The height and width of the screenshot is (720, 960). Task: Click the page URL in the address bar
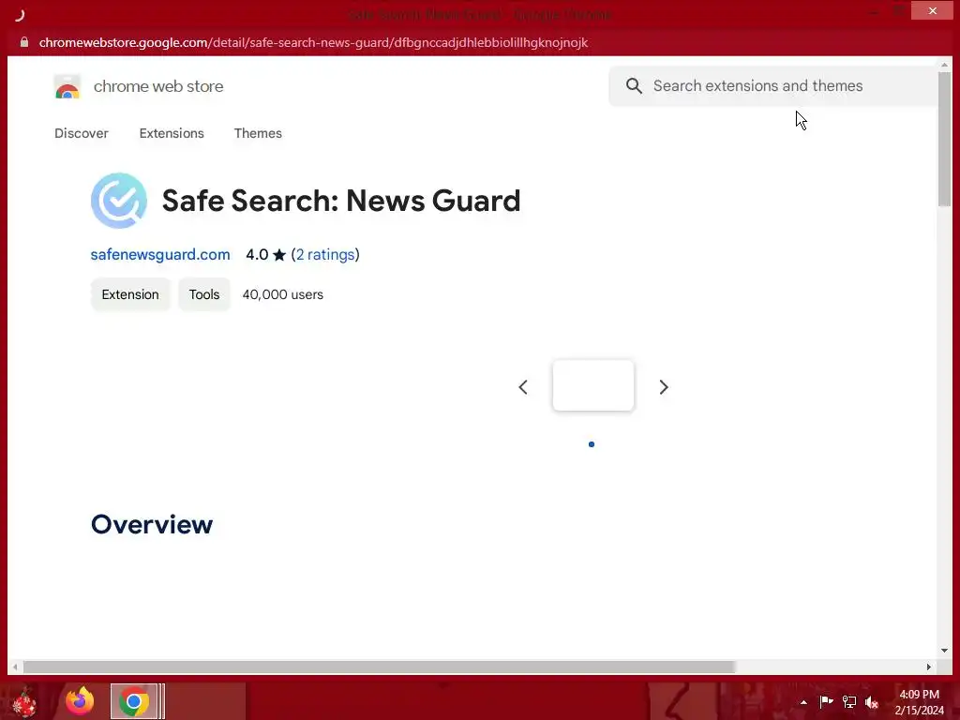point(313,42)
